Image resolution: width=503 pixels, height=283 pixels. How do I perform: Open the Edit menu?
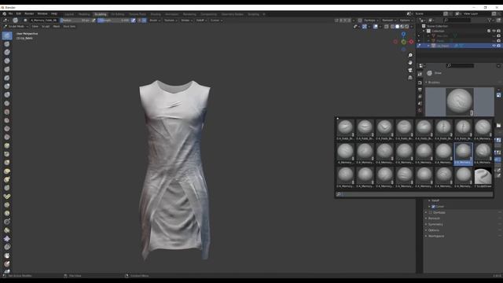point(19,14)
